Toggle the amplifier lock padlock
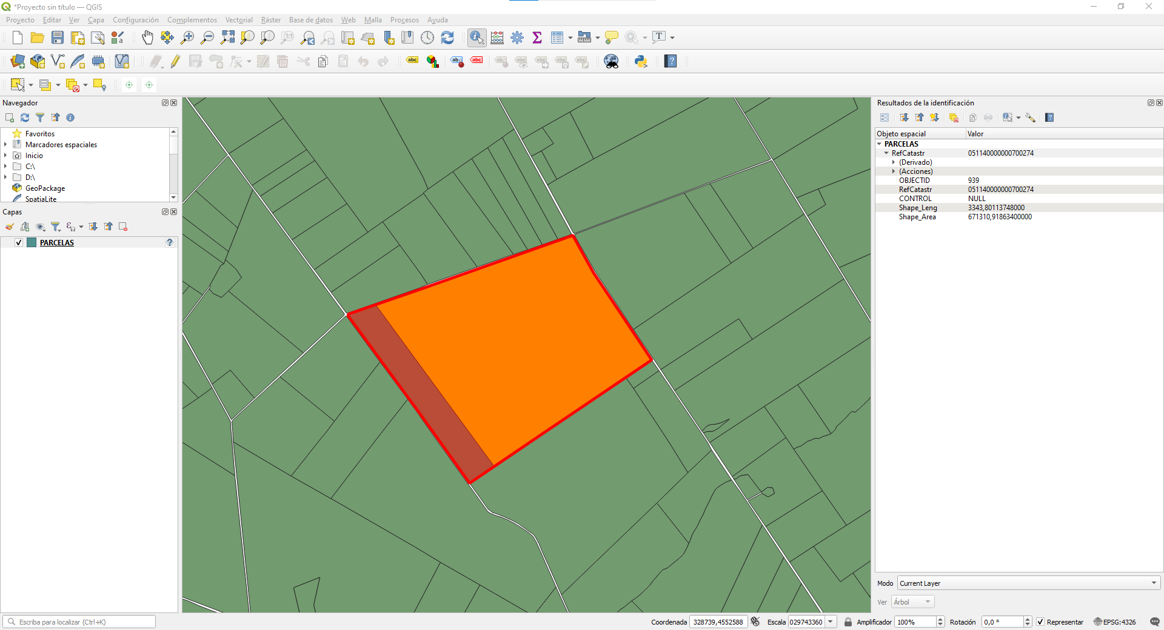This screenshot has width=1164, height=630. (848, 622)
